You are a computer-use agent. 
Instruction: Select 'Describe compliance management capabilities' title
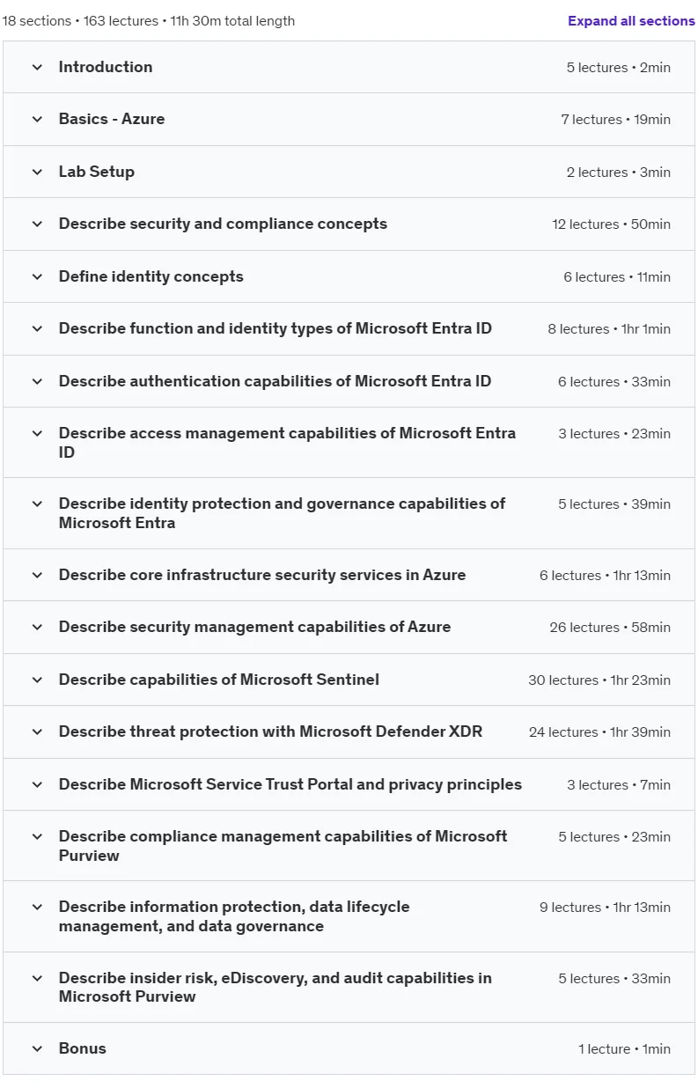click(x=283, y=846)
